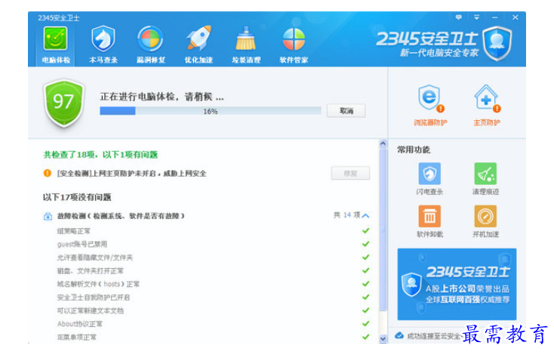The height and width of the screenshot is (358, 554).
Task: Launch the 软件卸载 trash icon
Action: 429,216
